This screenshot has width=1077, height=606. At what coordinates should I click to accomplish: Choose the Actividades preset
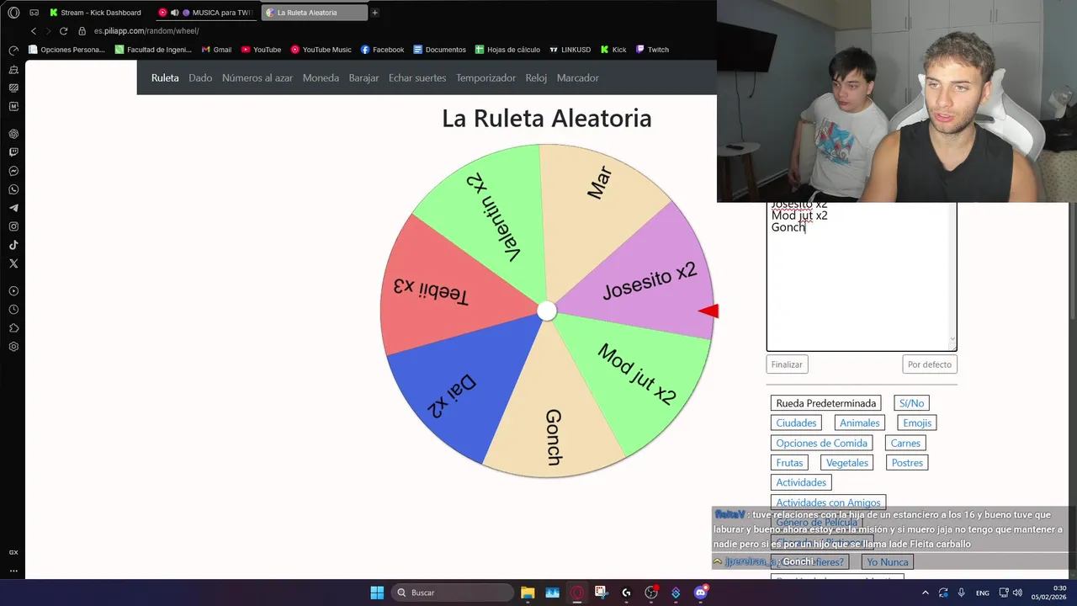(x=801, y=482)
